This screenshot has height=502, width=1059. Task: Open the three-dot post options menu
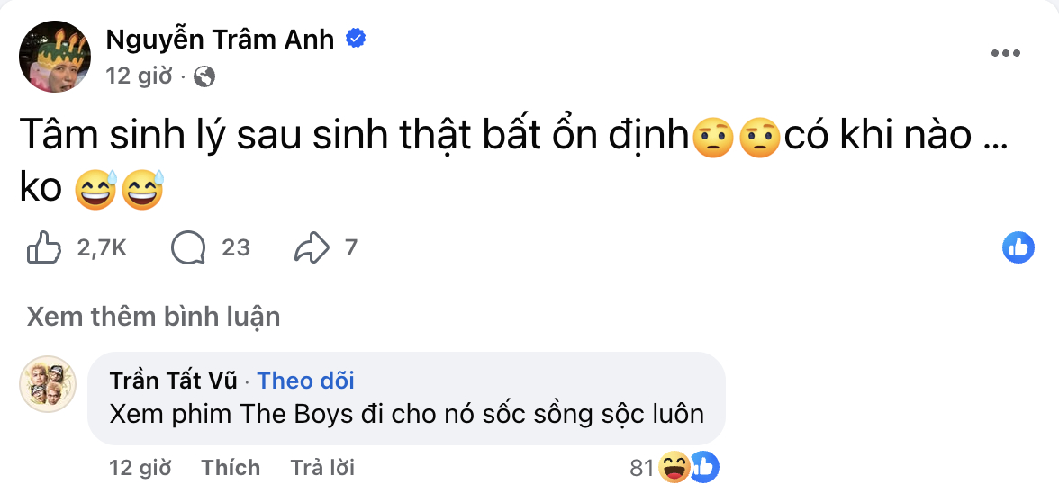point(1006,54)
